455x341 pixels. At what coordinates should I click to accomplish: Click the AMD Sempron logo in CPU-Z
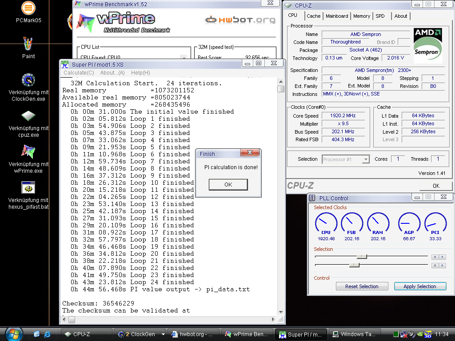tap(428, 46)
